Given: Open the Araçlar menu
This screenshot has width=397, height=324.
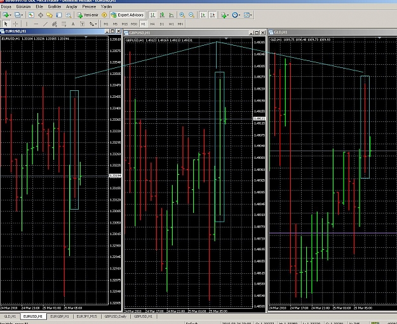Looking at the screenshot, I should (x=72, y=7).
